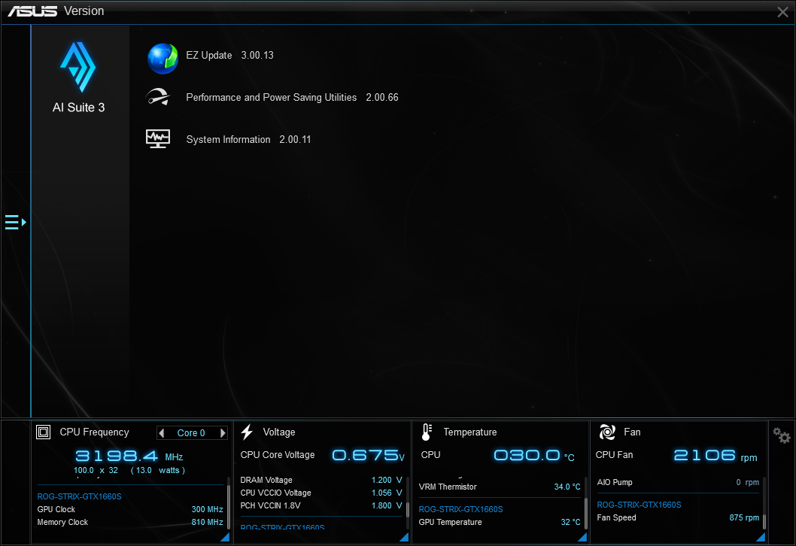The width and height of the screenshot is (796, 546).
Task: Click the Temperature thermometer icon
Action: [x=427, y=432]
